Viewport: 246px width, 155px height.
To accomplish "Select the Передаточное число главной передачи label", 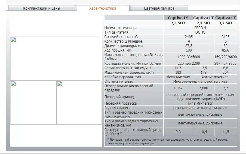I will 129,88.
